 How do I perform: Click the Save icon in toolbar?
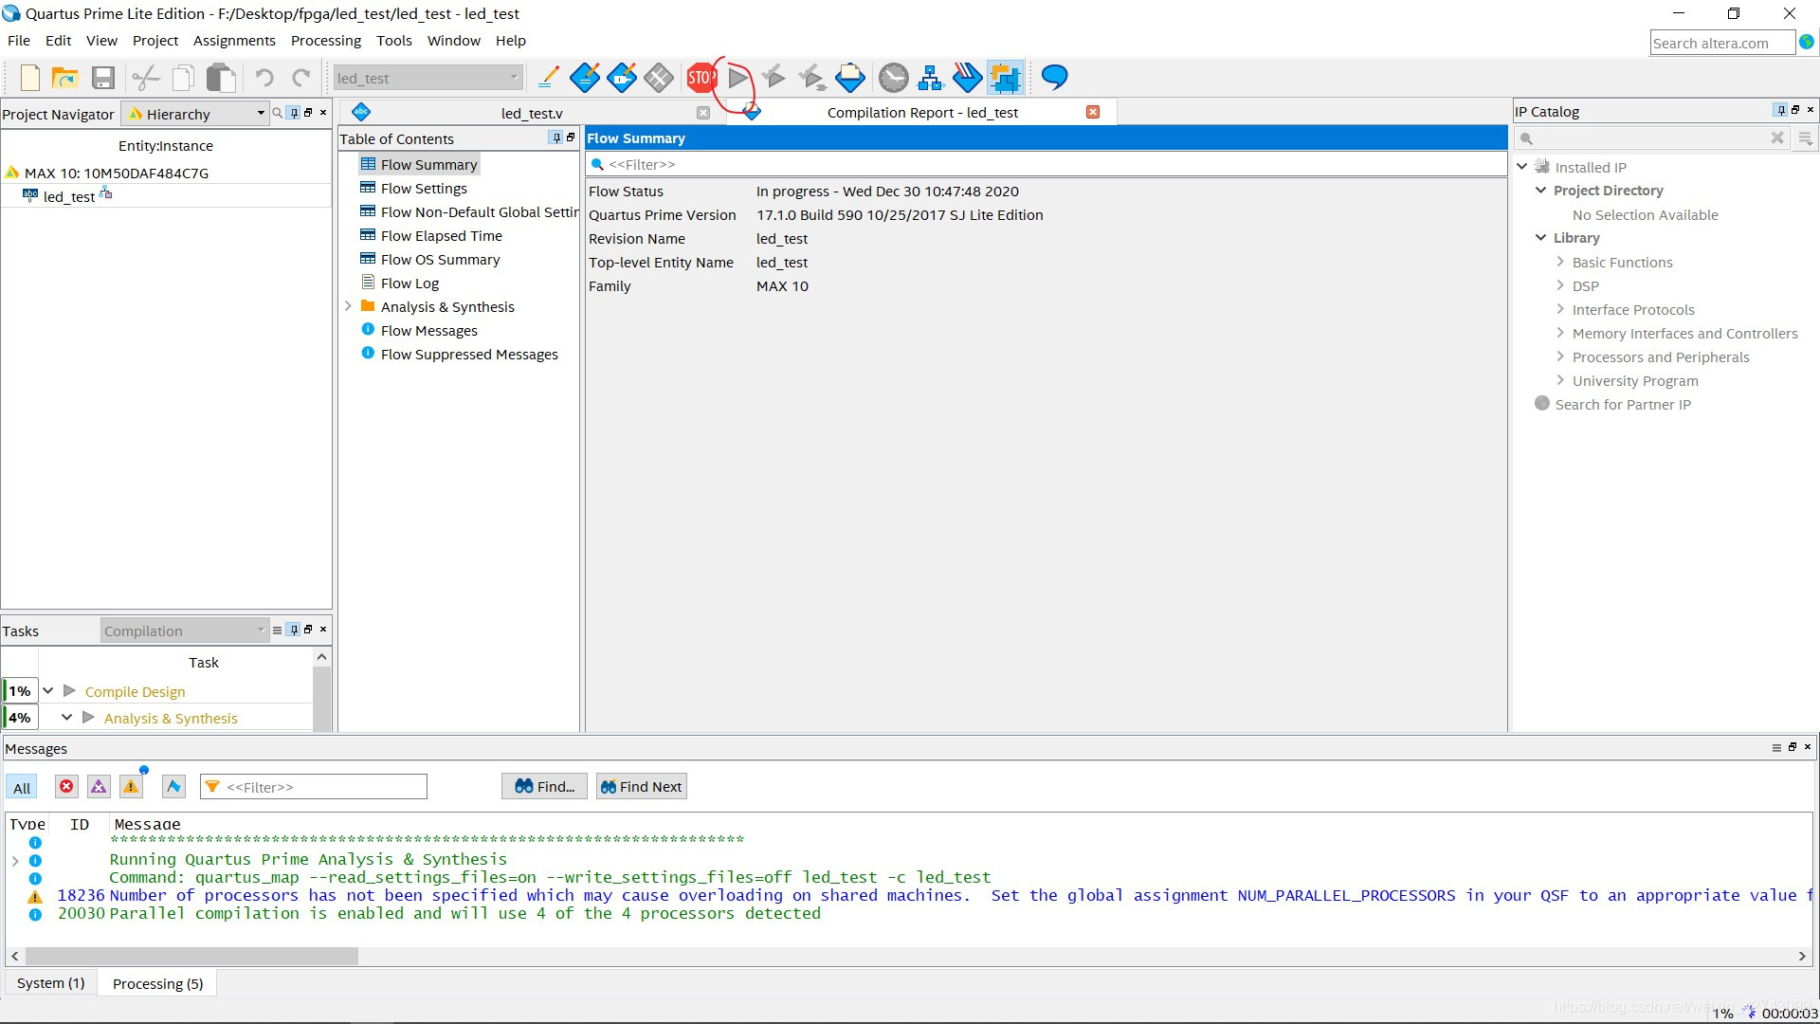tap(103, 78)
